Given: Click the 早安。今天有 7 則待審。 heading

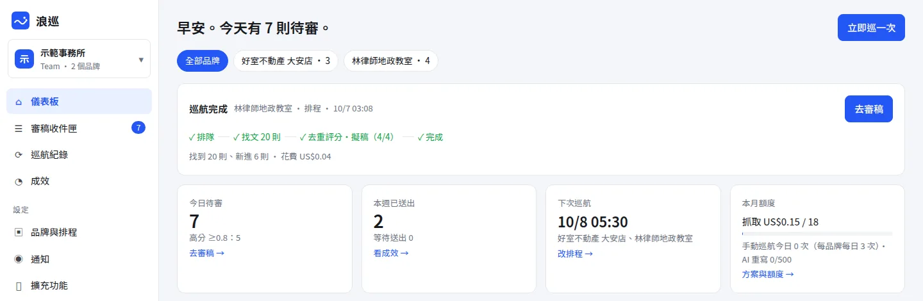Looking at the screenshot, I should point(254,28).
